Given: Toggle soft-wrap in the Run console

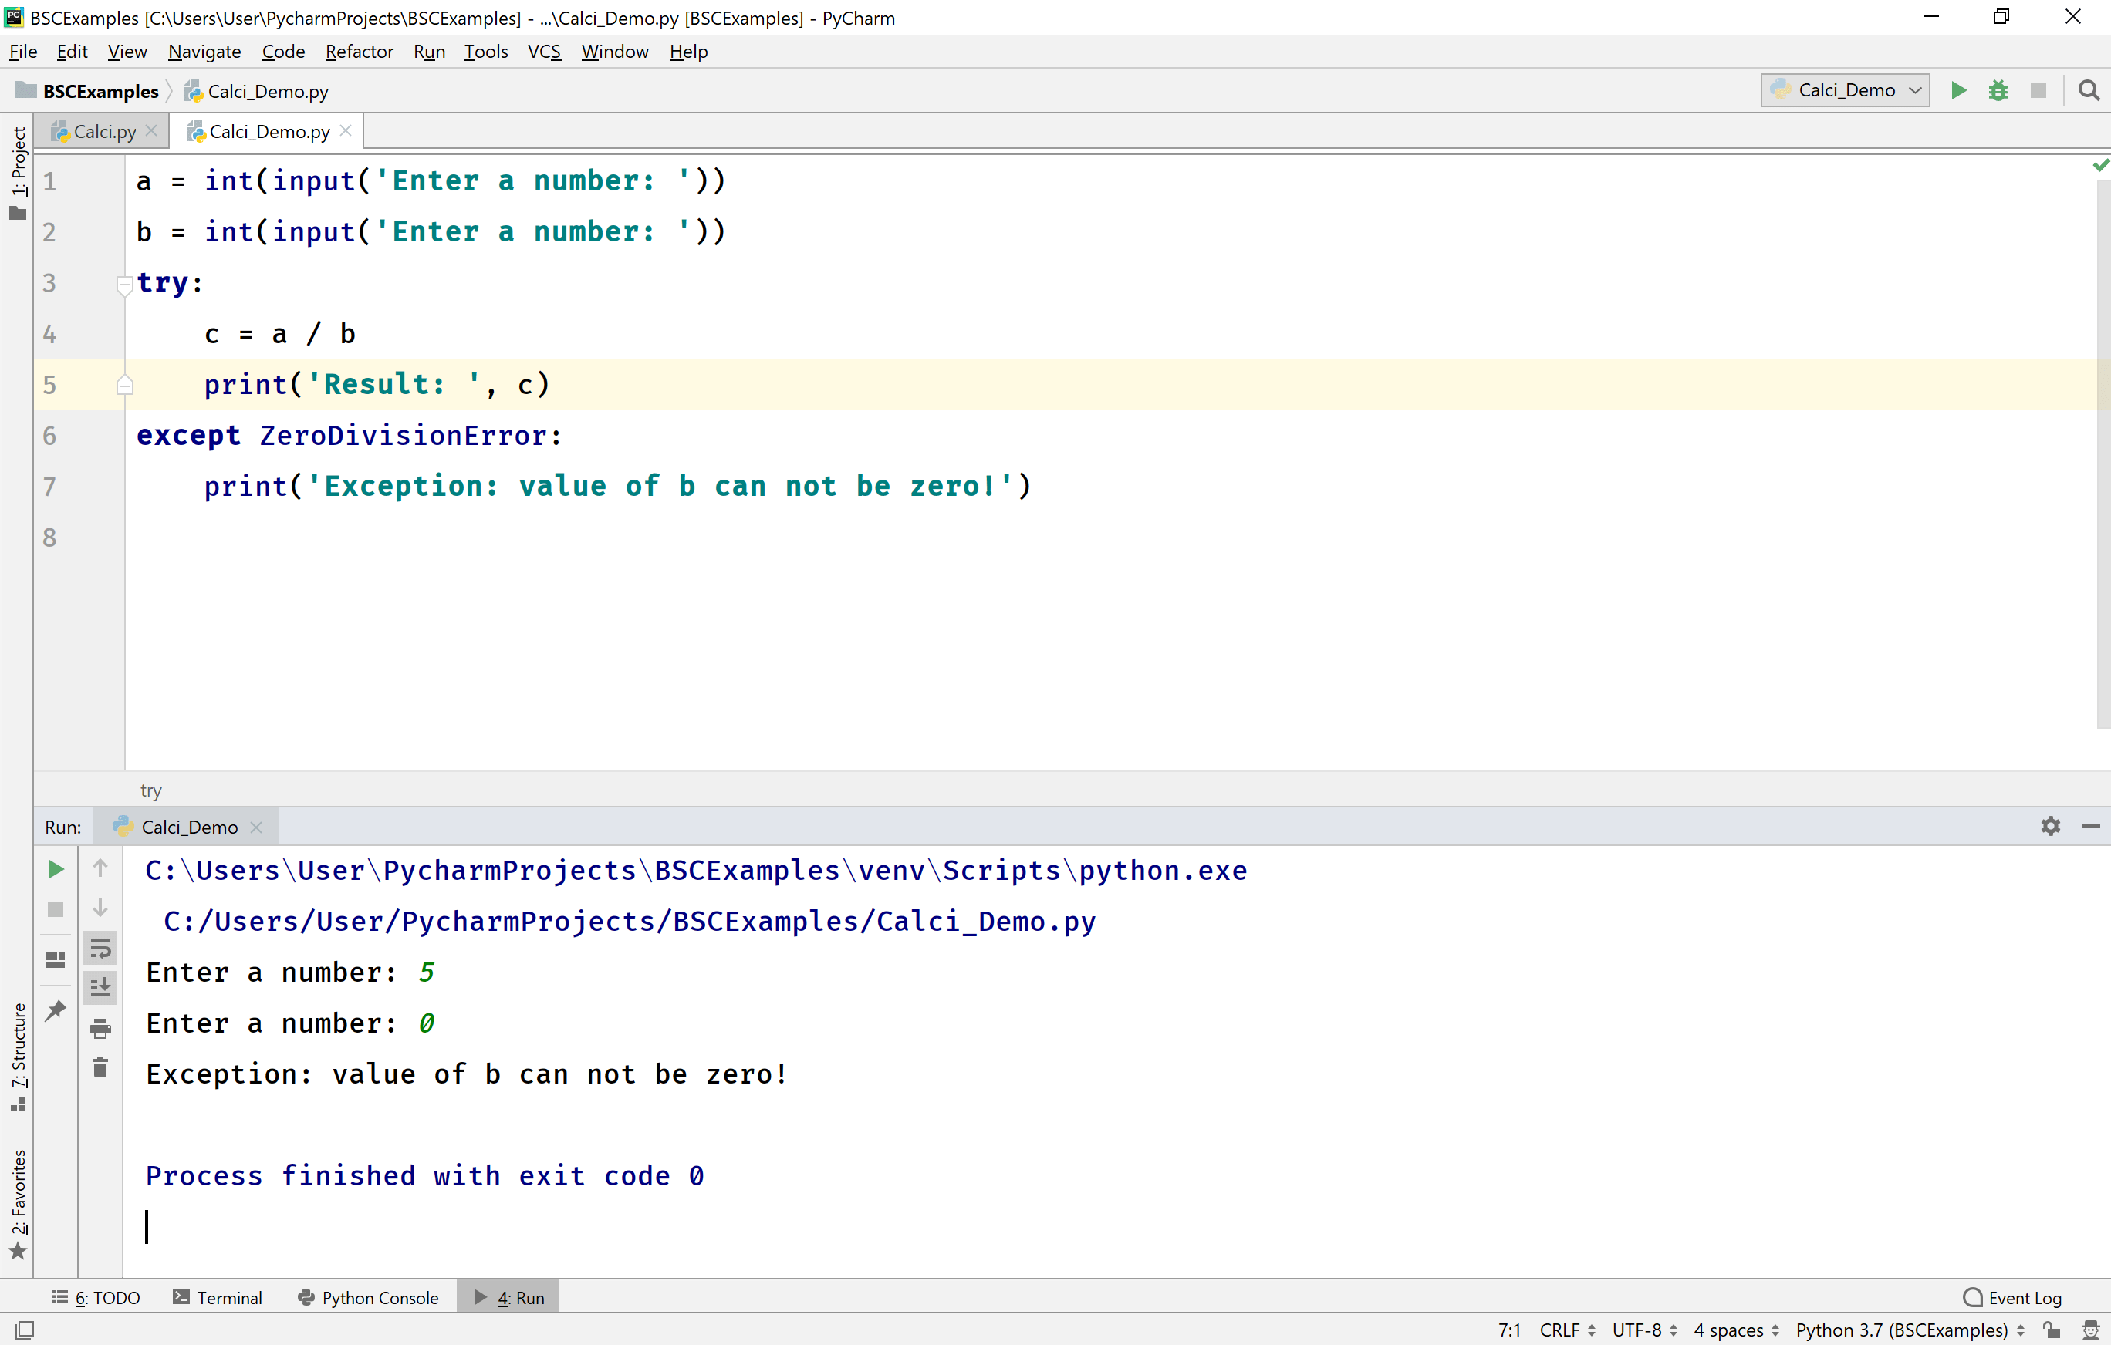Looking at the screenshot, I should coord(100,948).
